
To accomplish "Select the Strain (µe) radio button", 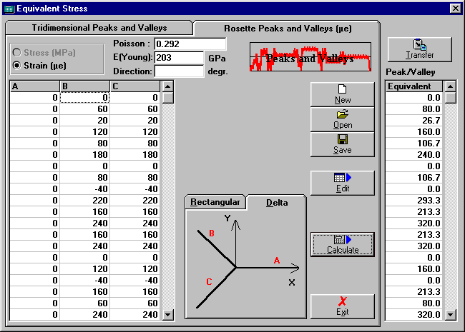I will [18, 66].
